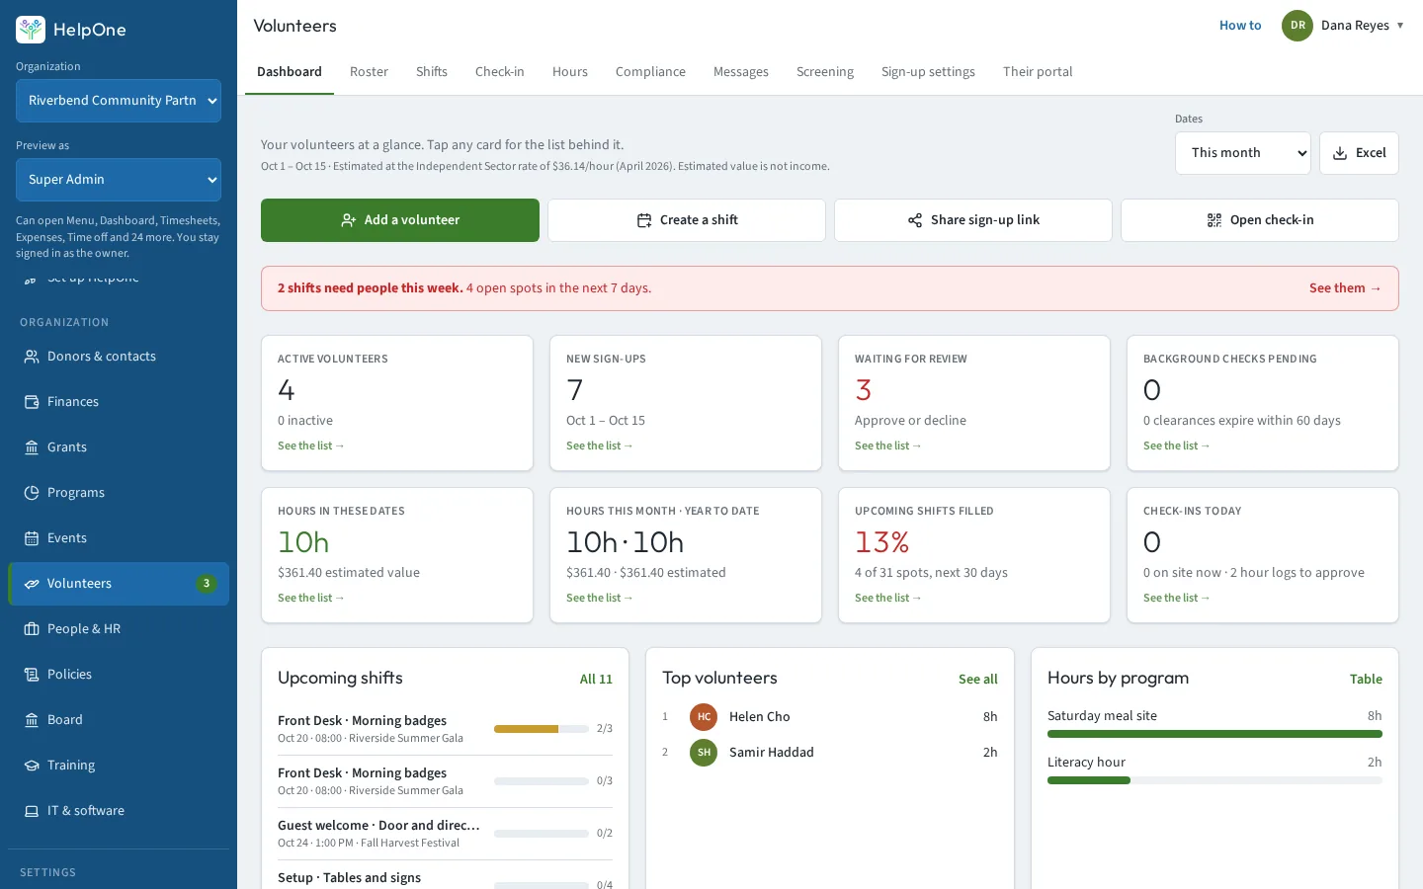
Task: Click the Volunteers badge showing 3
Action: click(x=206, y=584)
